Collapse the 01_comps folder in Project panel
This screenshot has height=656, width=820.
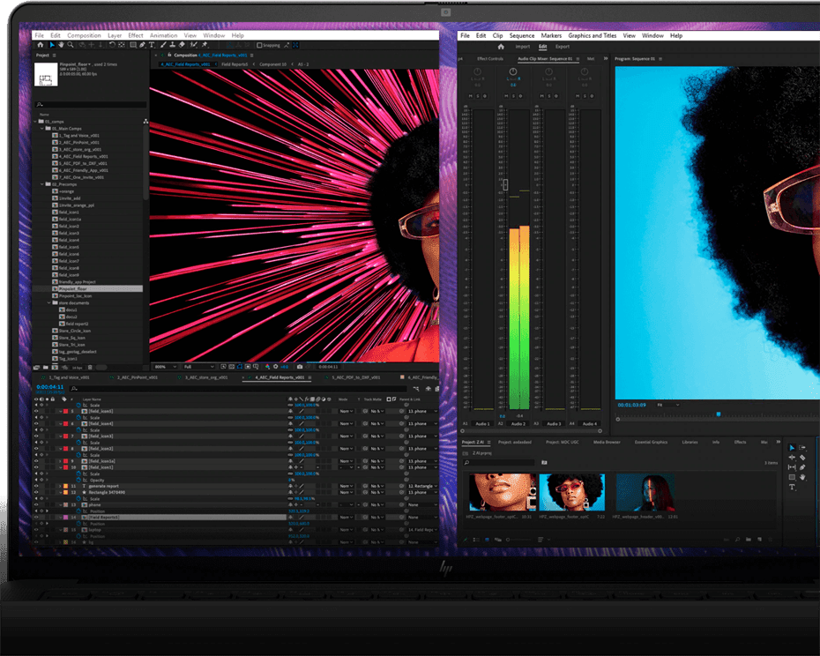(x=35, y=122)
